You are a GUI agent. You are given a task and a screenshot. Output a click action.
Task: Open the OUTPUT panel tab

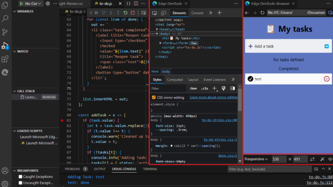pyautogui.click(x=99, y=169)
